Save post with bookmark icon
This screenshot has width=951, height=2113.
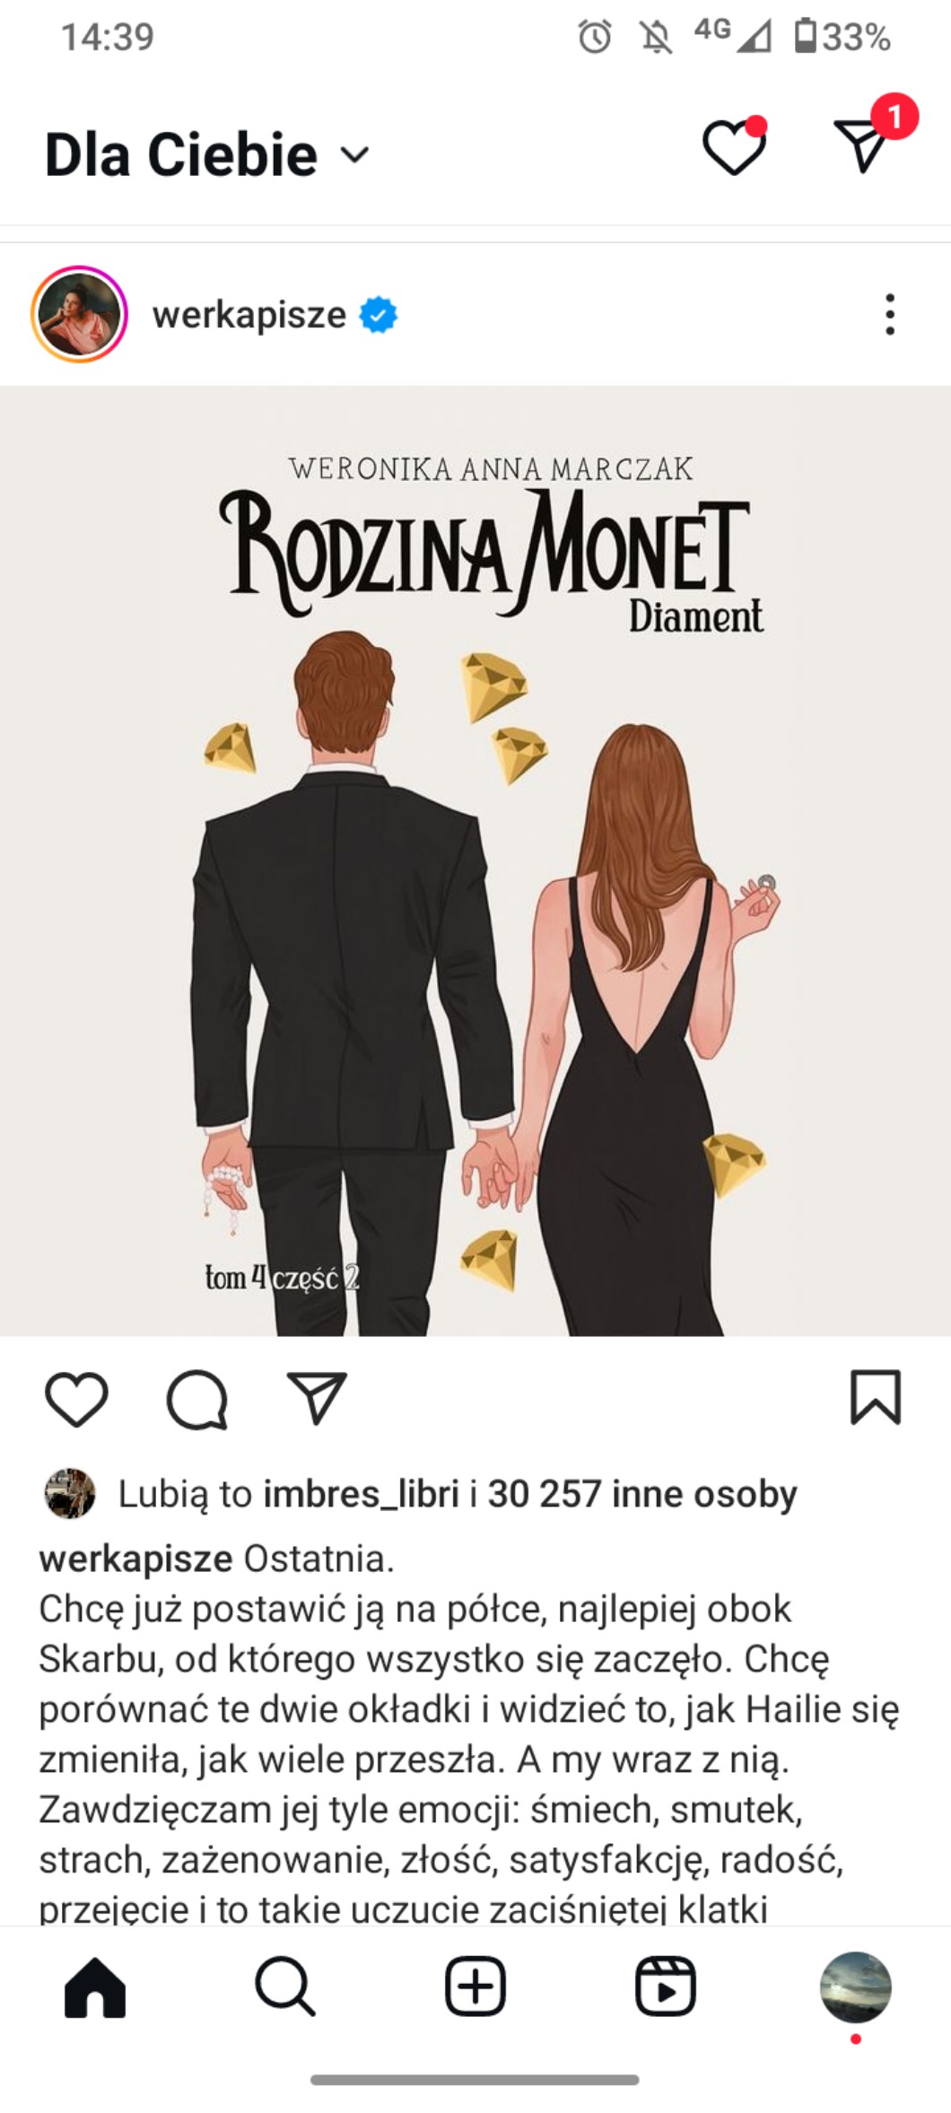tap(876, 1397)
